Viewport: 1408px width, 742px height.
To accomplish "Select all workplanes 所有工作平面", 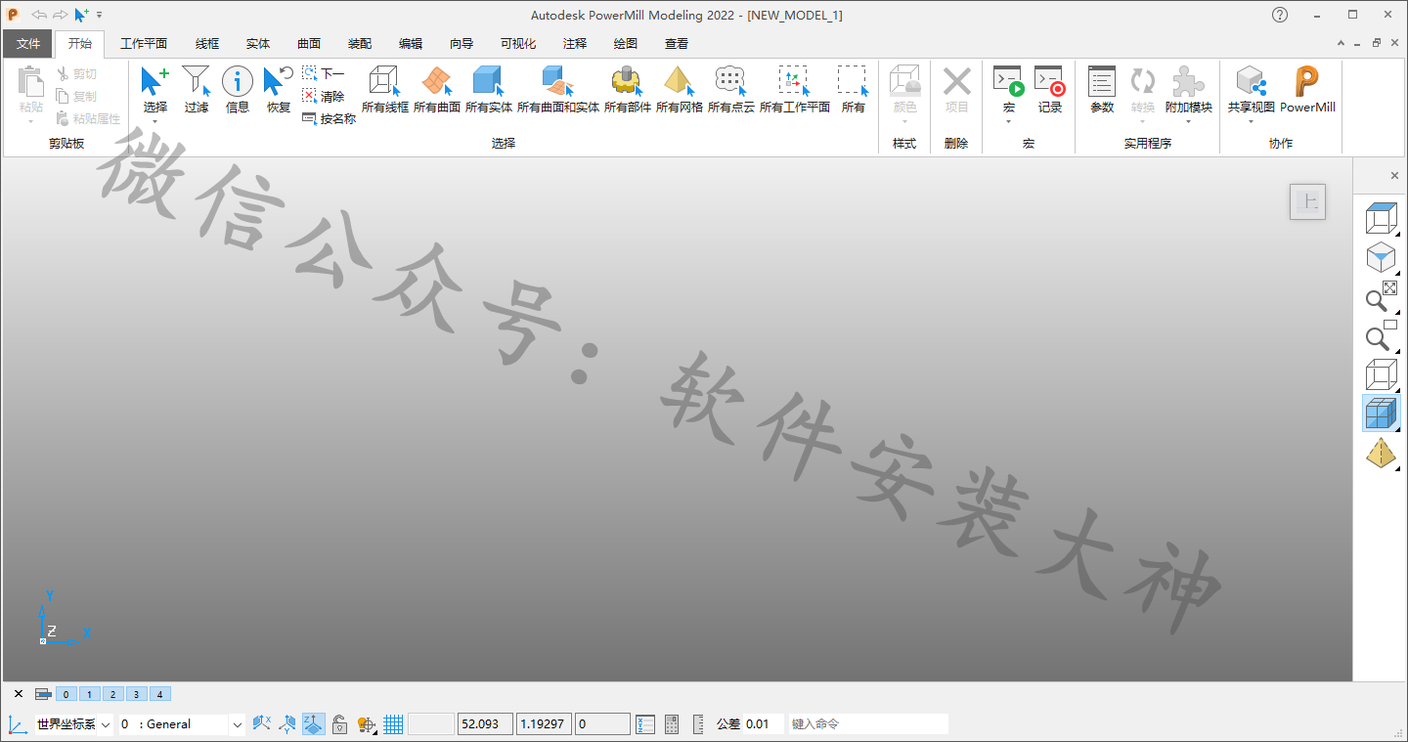I will [795, 89].
